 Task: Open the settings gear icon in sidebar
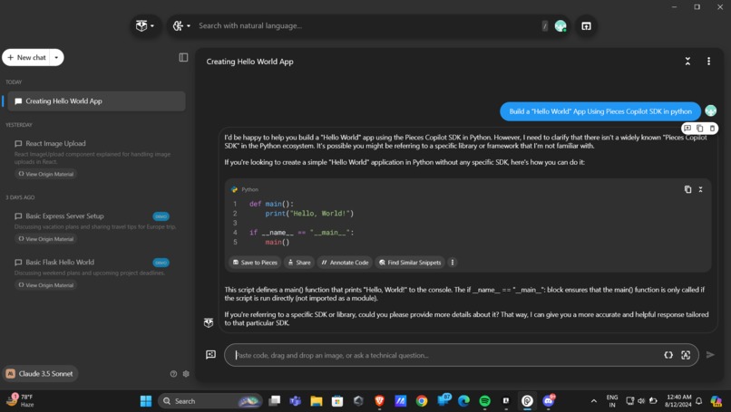[186, 373]
